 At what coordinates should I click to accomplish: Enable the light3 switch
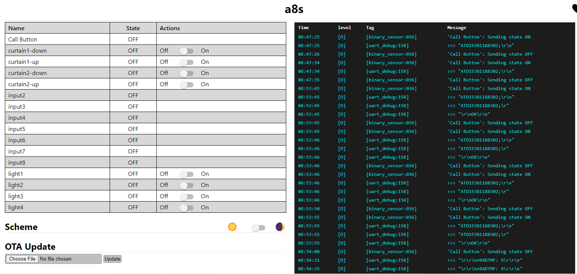(186, 197)
